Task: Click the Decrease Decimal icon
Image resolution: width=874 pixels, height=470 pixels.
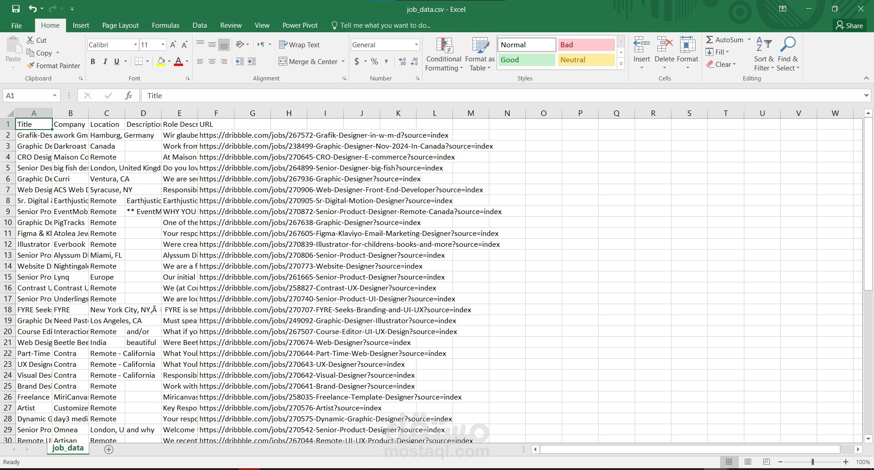Action: [x=414, y=61]
